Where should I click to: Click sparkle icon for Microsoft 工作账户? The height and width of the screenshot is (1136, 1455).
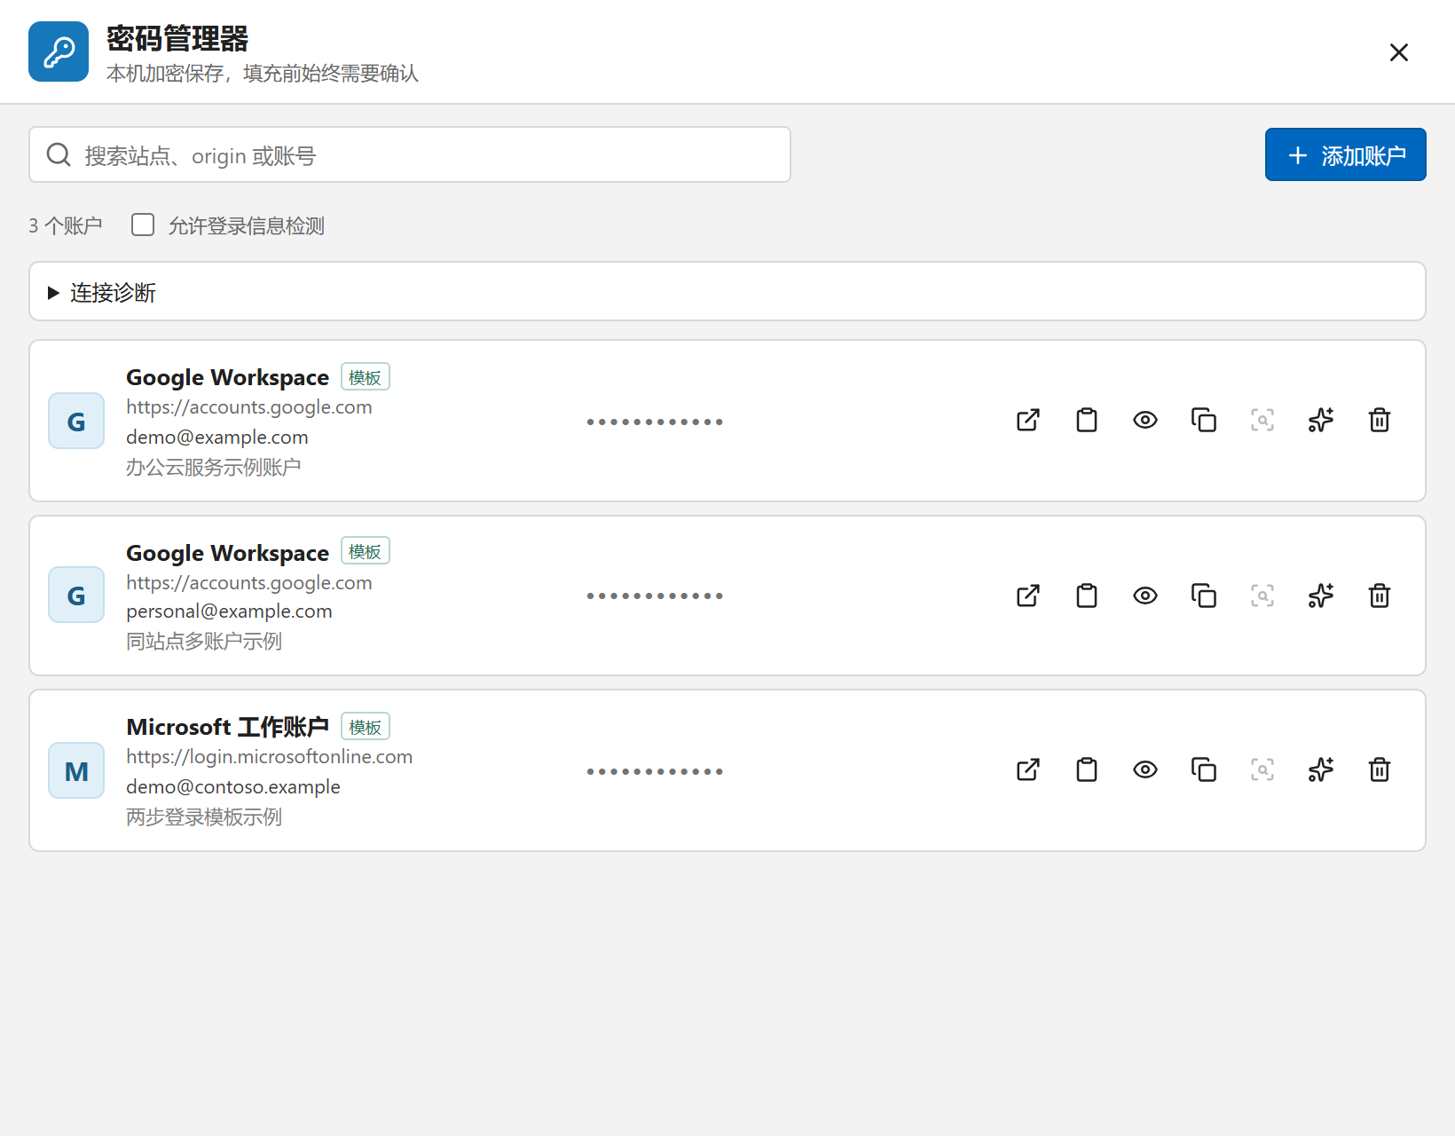[1321, 770]
